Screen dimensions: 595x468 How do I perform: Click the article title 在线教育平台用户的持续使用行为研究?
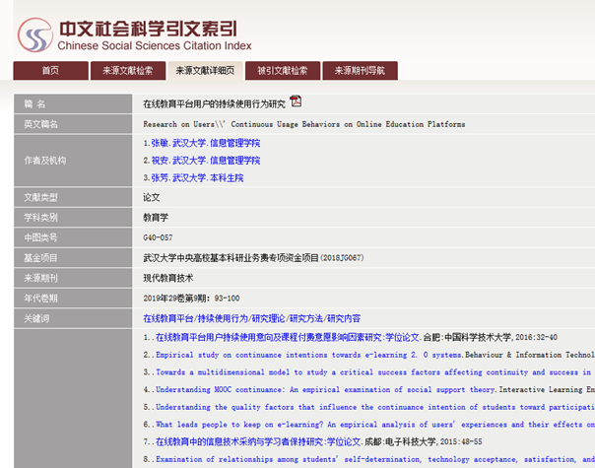[214, 104]
